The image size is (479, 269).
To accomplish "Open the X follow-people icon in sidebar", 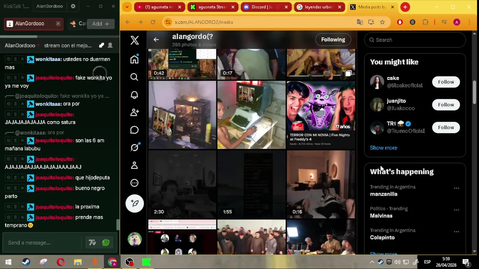I will [134, 112].
